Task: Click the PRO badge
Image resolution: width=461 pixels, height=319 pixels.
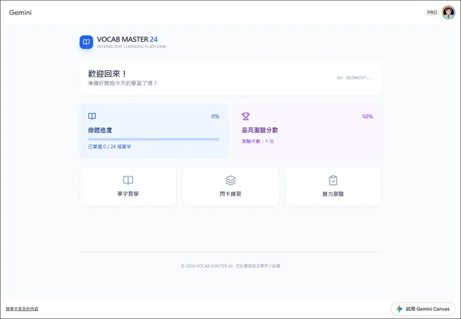Action: 432,12
